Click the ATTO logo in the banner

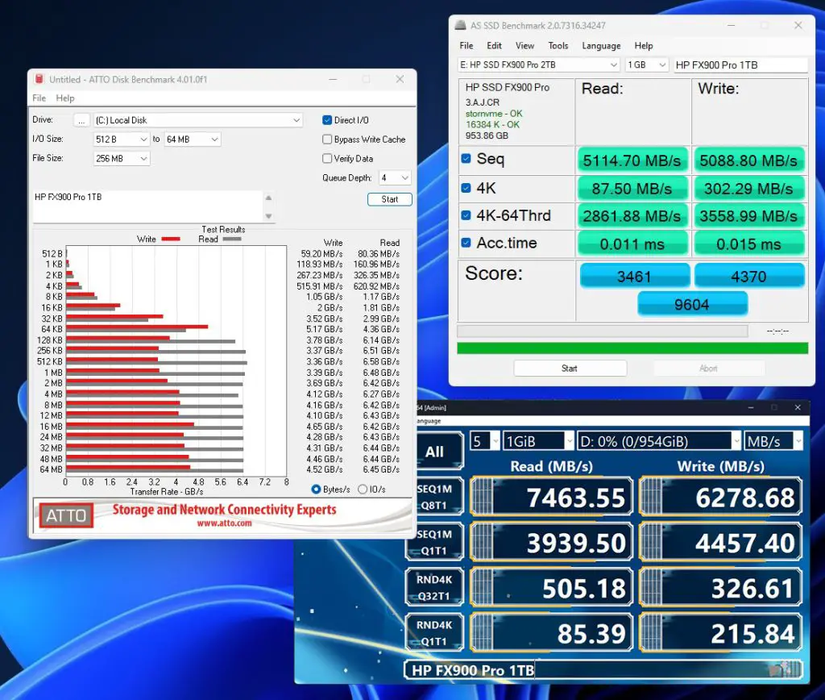click(x=66, y=515)
